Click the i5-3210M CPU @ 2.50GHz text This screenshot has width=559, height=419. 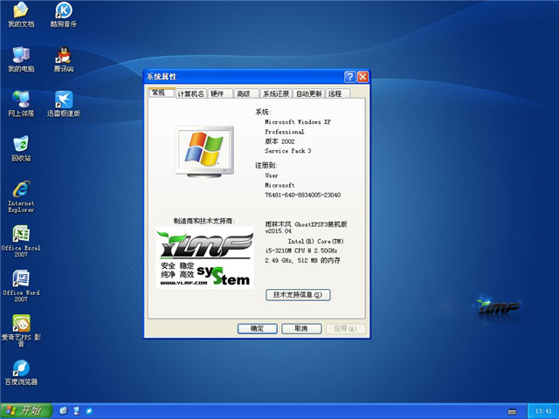click(301, 251)
